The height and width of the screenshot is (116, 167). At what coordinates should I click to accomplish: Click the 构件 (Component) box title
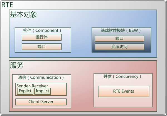[42, 31]
